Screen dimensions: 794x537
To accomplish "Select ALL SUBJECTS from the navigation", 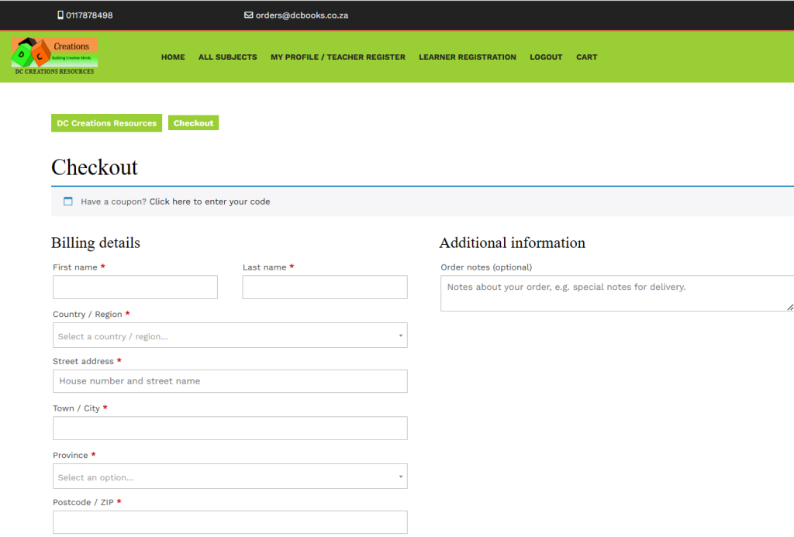I will [227, 57].
